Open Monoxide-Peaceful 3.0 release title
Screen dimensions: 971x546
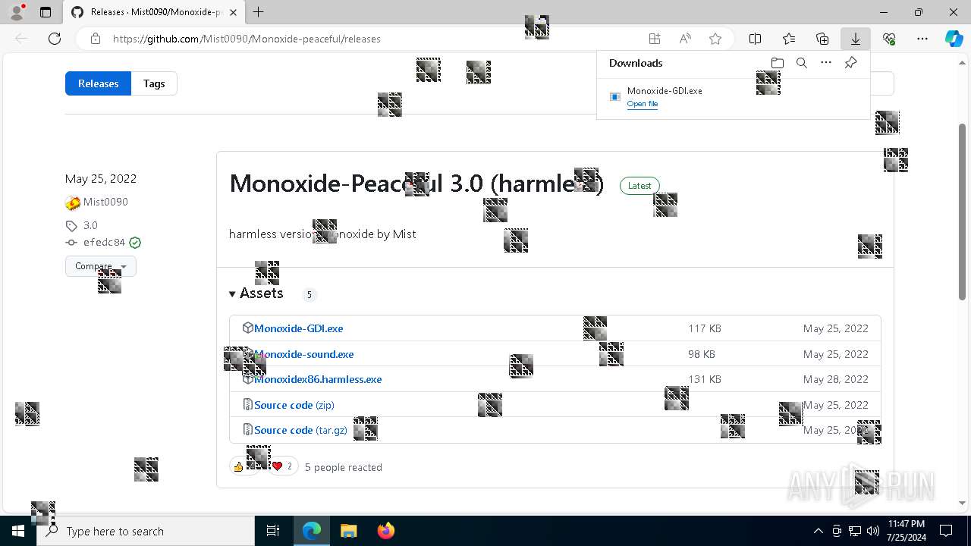click(416, 184)
